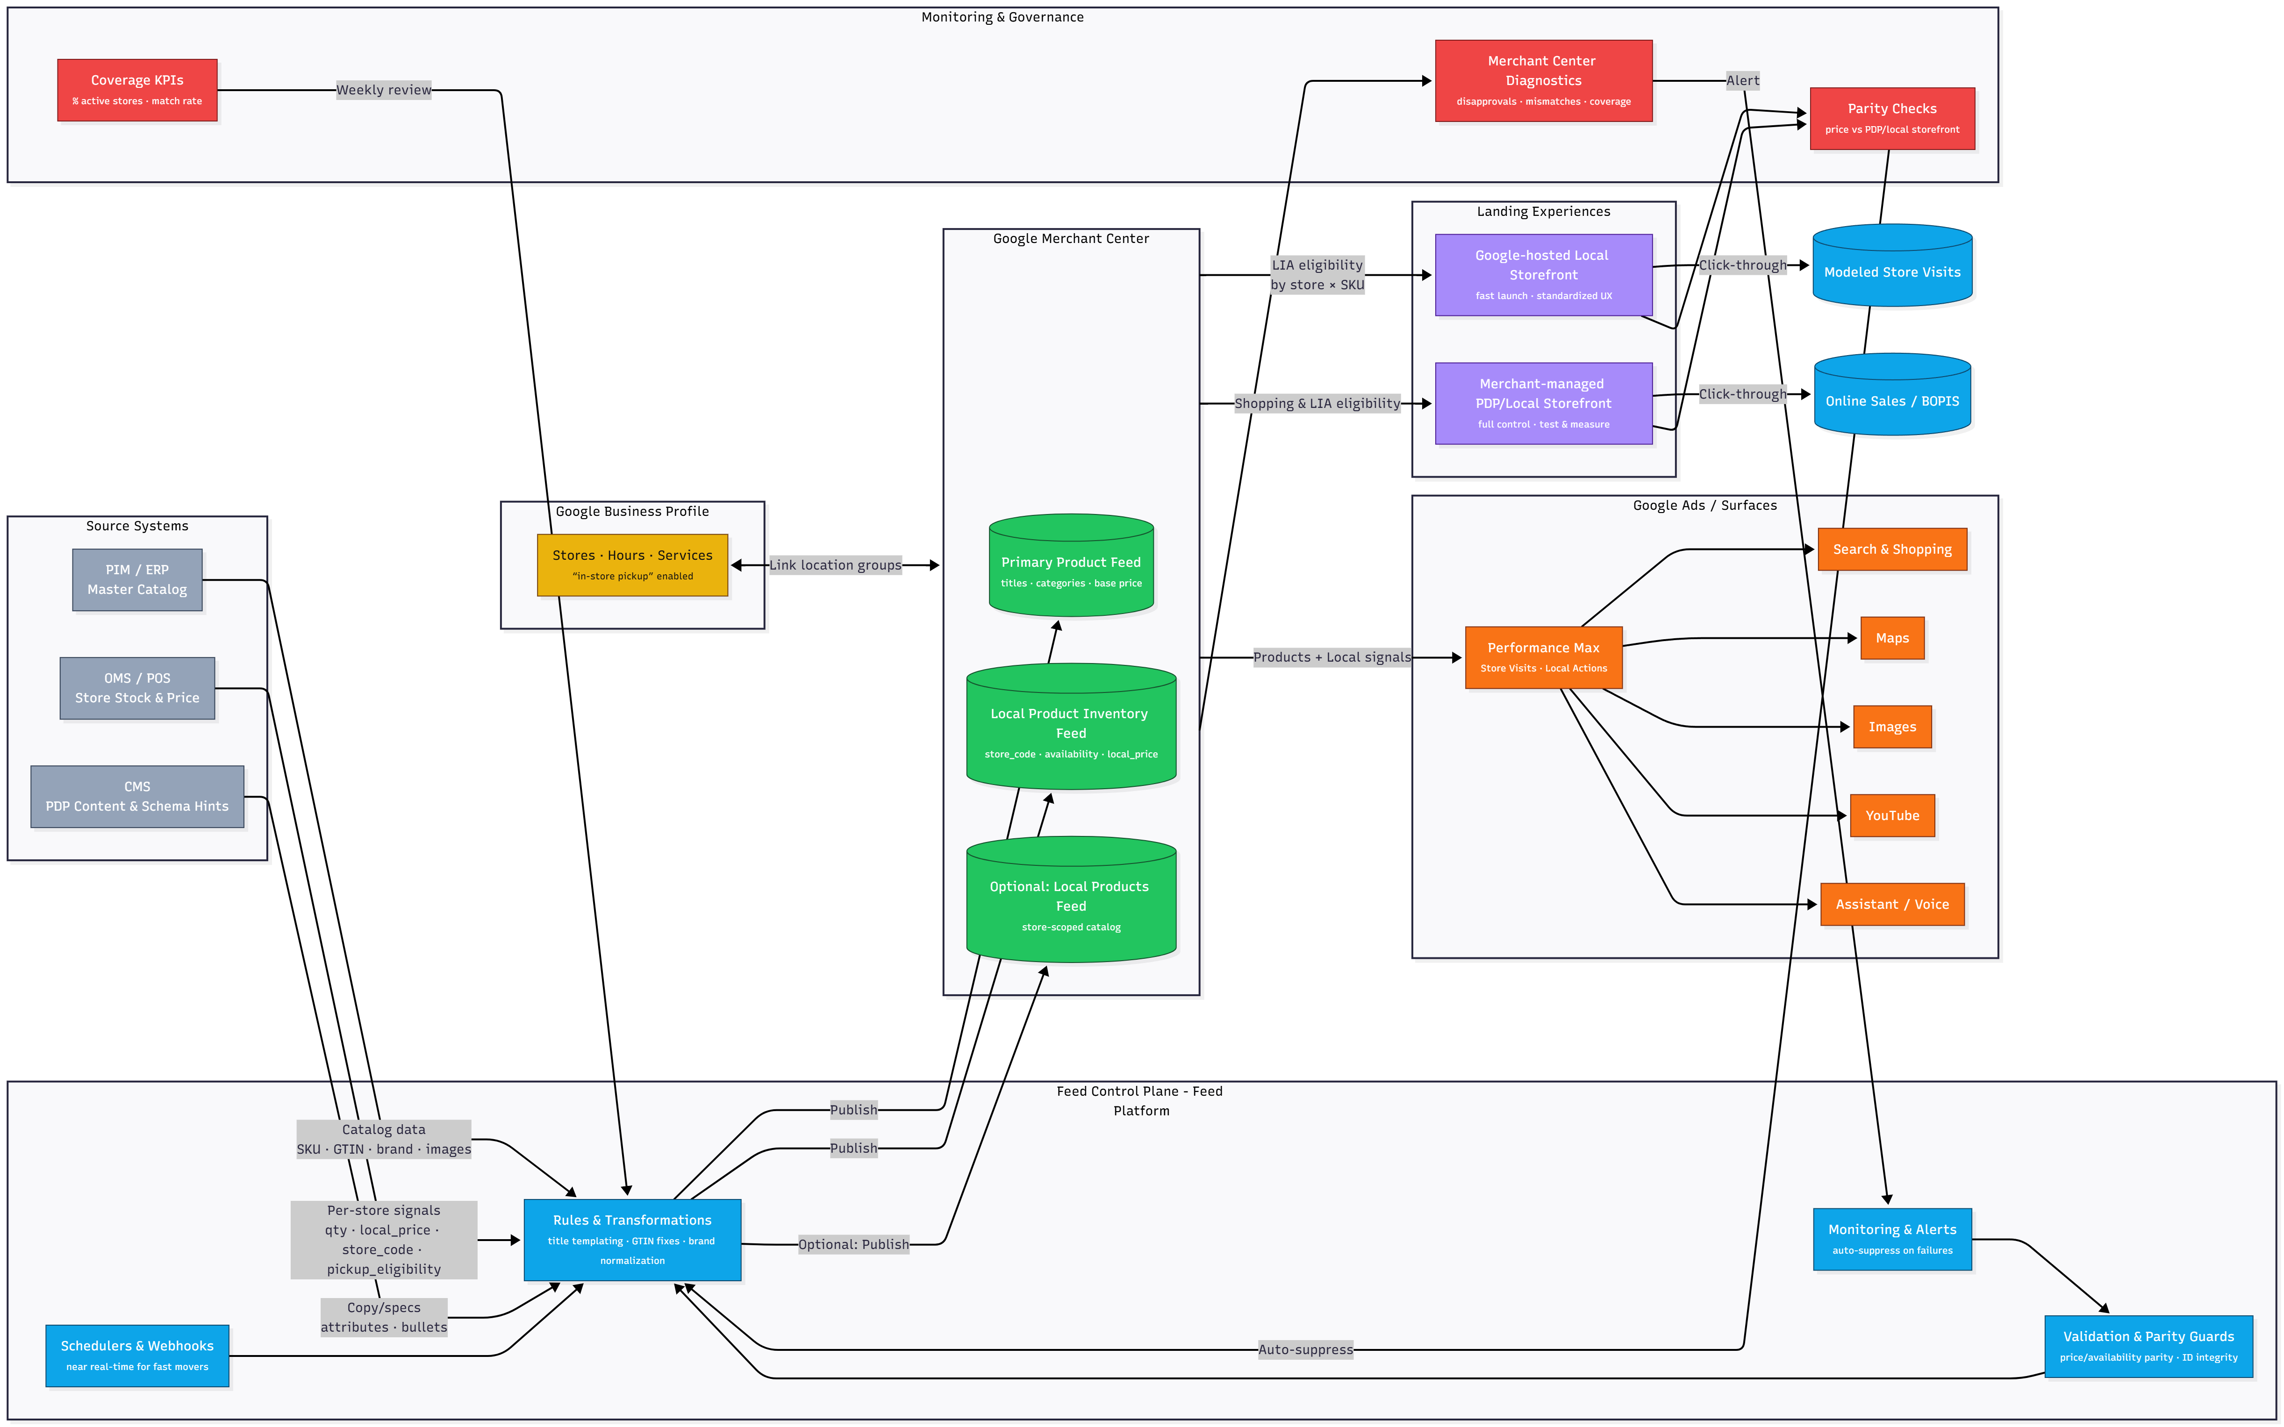This screenshot has height=1427, width=2284.
Task: Click the CMS PDP Content node
Action: [x=137, y=797]
